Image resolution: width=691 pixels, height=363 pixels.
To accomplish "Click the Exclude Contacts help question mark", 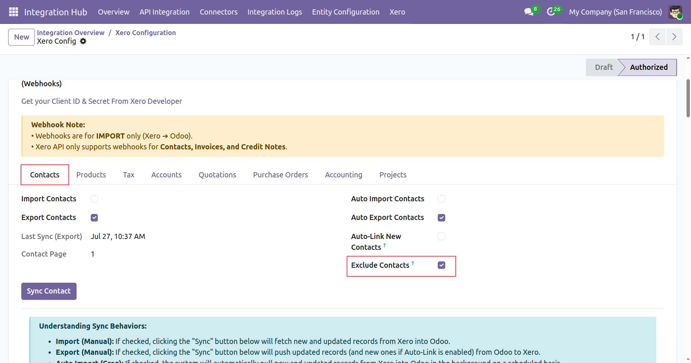I will coord(413,263).
